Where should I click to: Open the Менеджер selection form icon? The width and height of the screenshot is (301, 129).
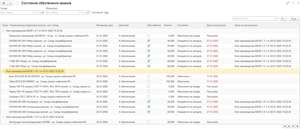88,13
